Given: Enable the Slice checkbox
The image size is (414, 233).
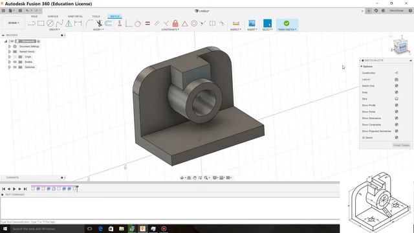Looking at the screenshot, I should click(x=397, y=99).
